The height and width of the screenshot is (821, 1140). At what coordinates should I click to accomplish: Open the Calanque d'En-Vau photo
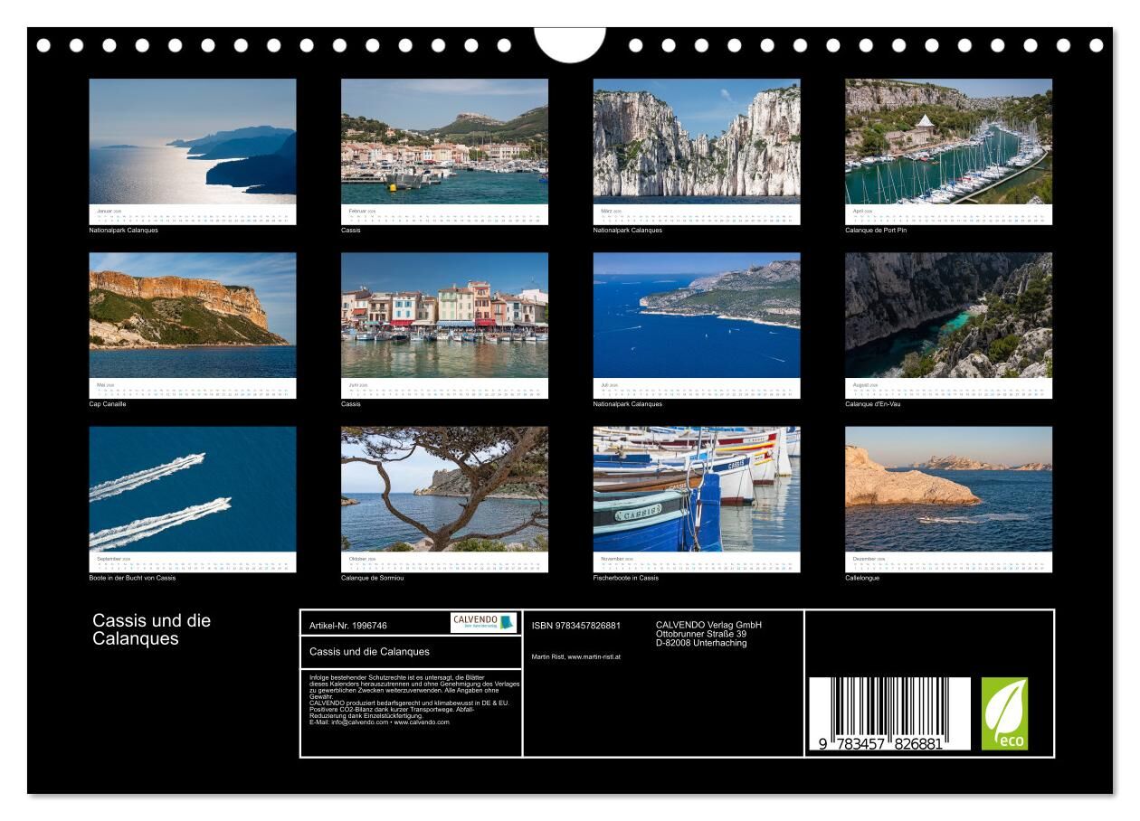coord(948,315)
